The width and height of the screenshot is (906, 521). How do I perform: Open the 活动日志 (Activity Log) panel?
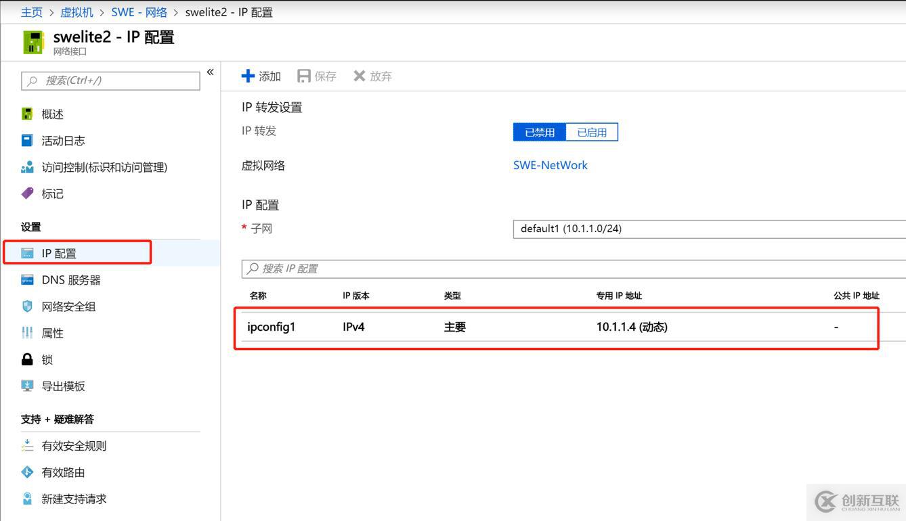tap(61, 140)
